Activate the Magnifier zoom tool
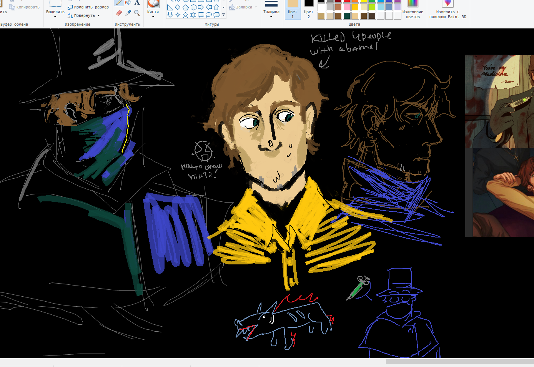 (x=137, y=13)
